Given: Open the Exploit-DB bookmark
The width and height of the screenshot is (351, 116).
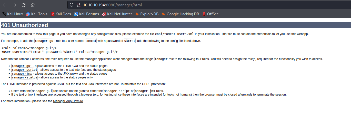Looking at the screenshot, I should click(147, 14).
